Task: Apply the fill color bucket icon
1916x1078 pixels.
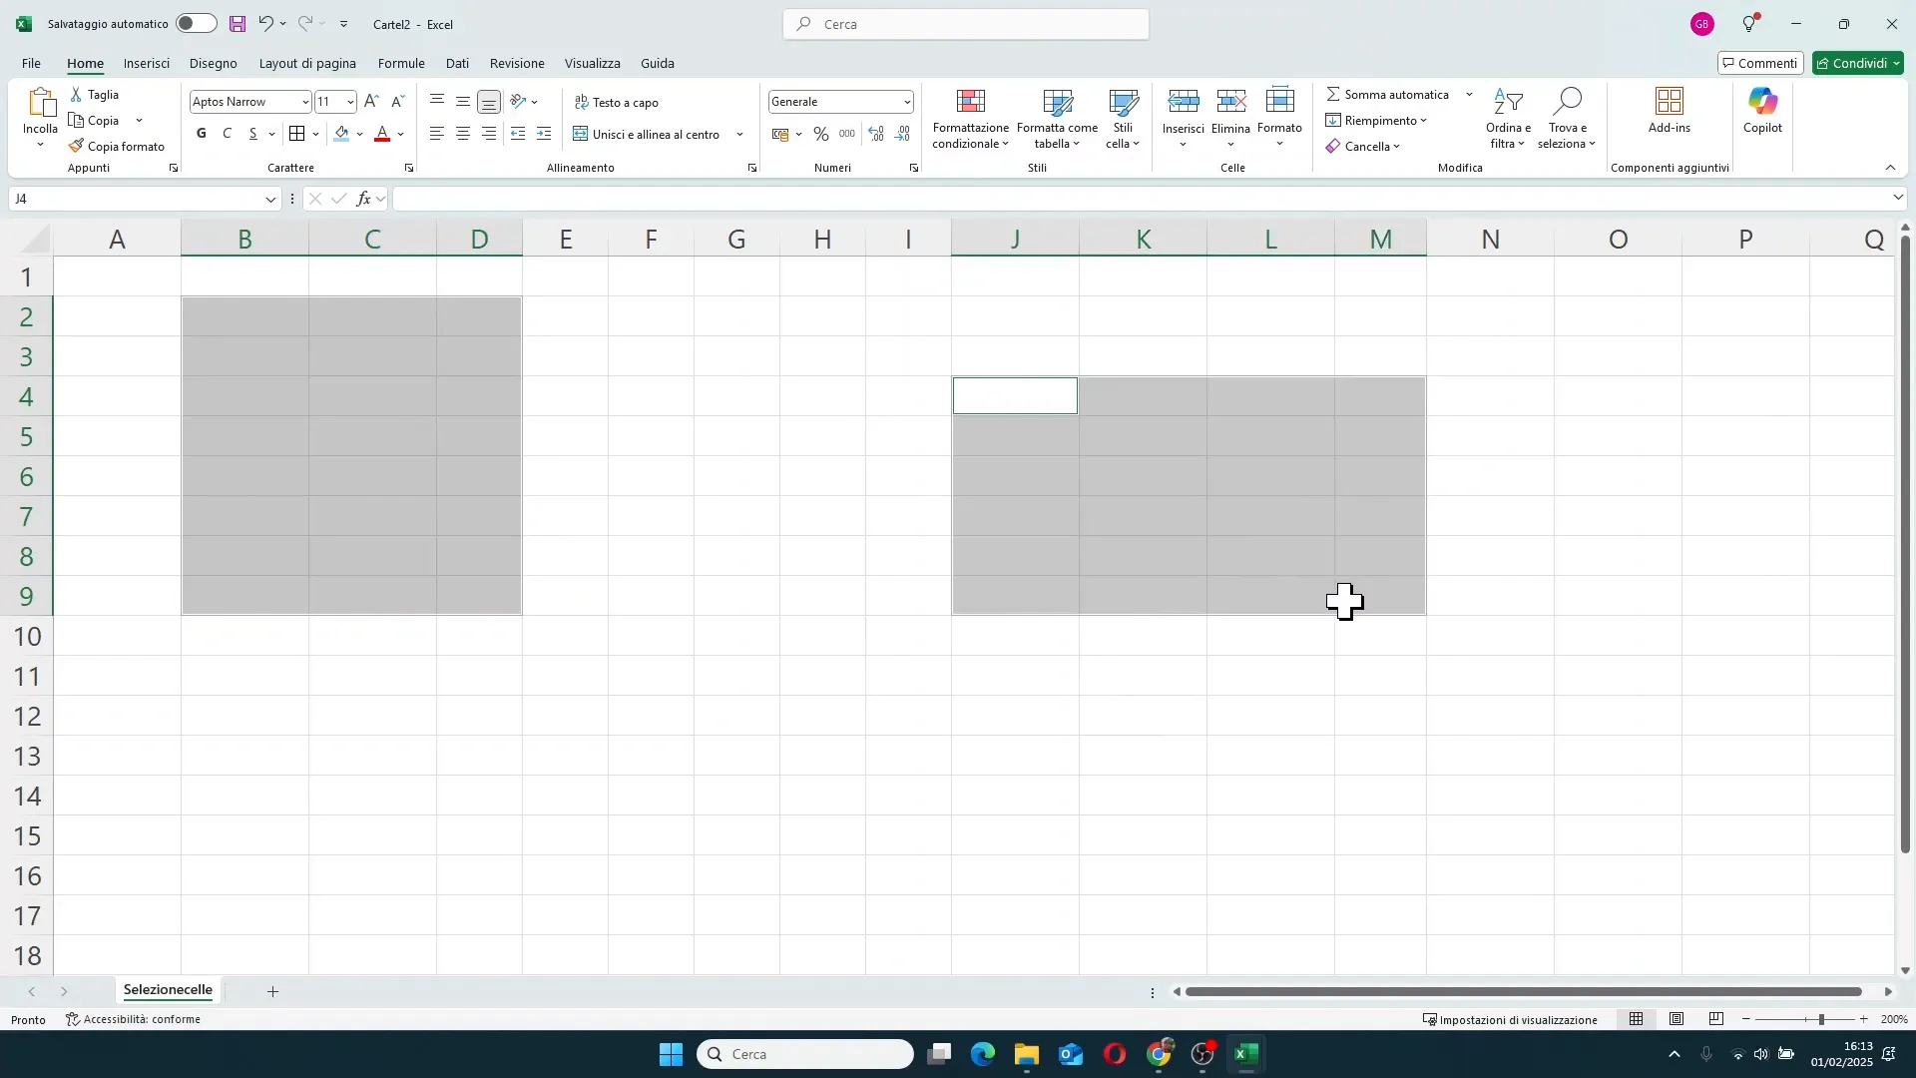Action: 342,134
